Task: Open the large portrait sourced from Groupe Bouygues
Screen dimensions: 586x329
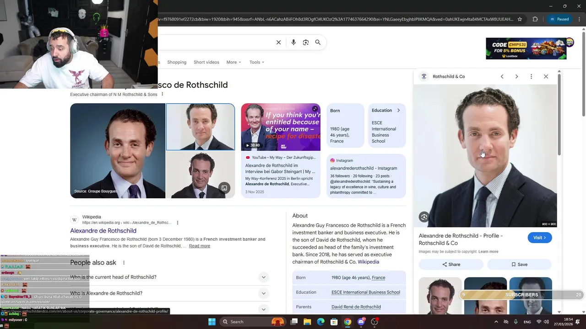Action: click(x=118, y=151)
